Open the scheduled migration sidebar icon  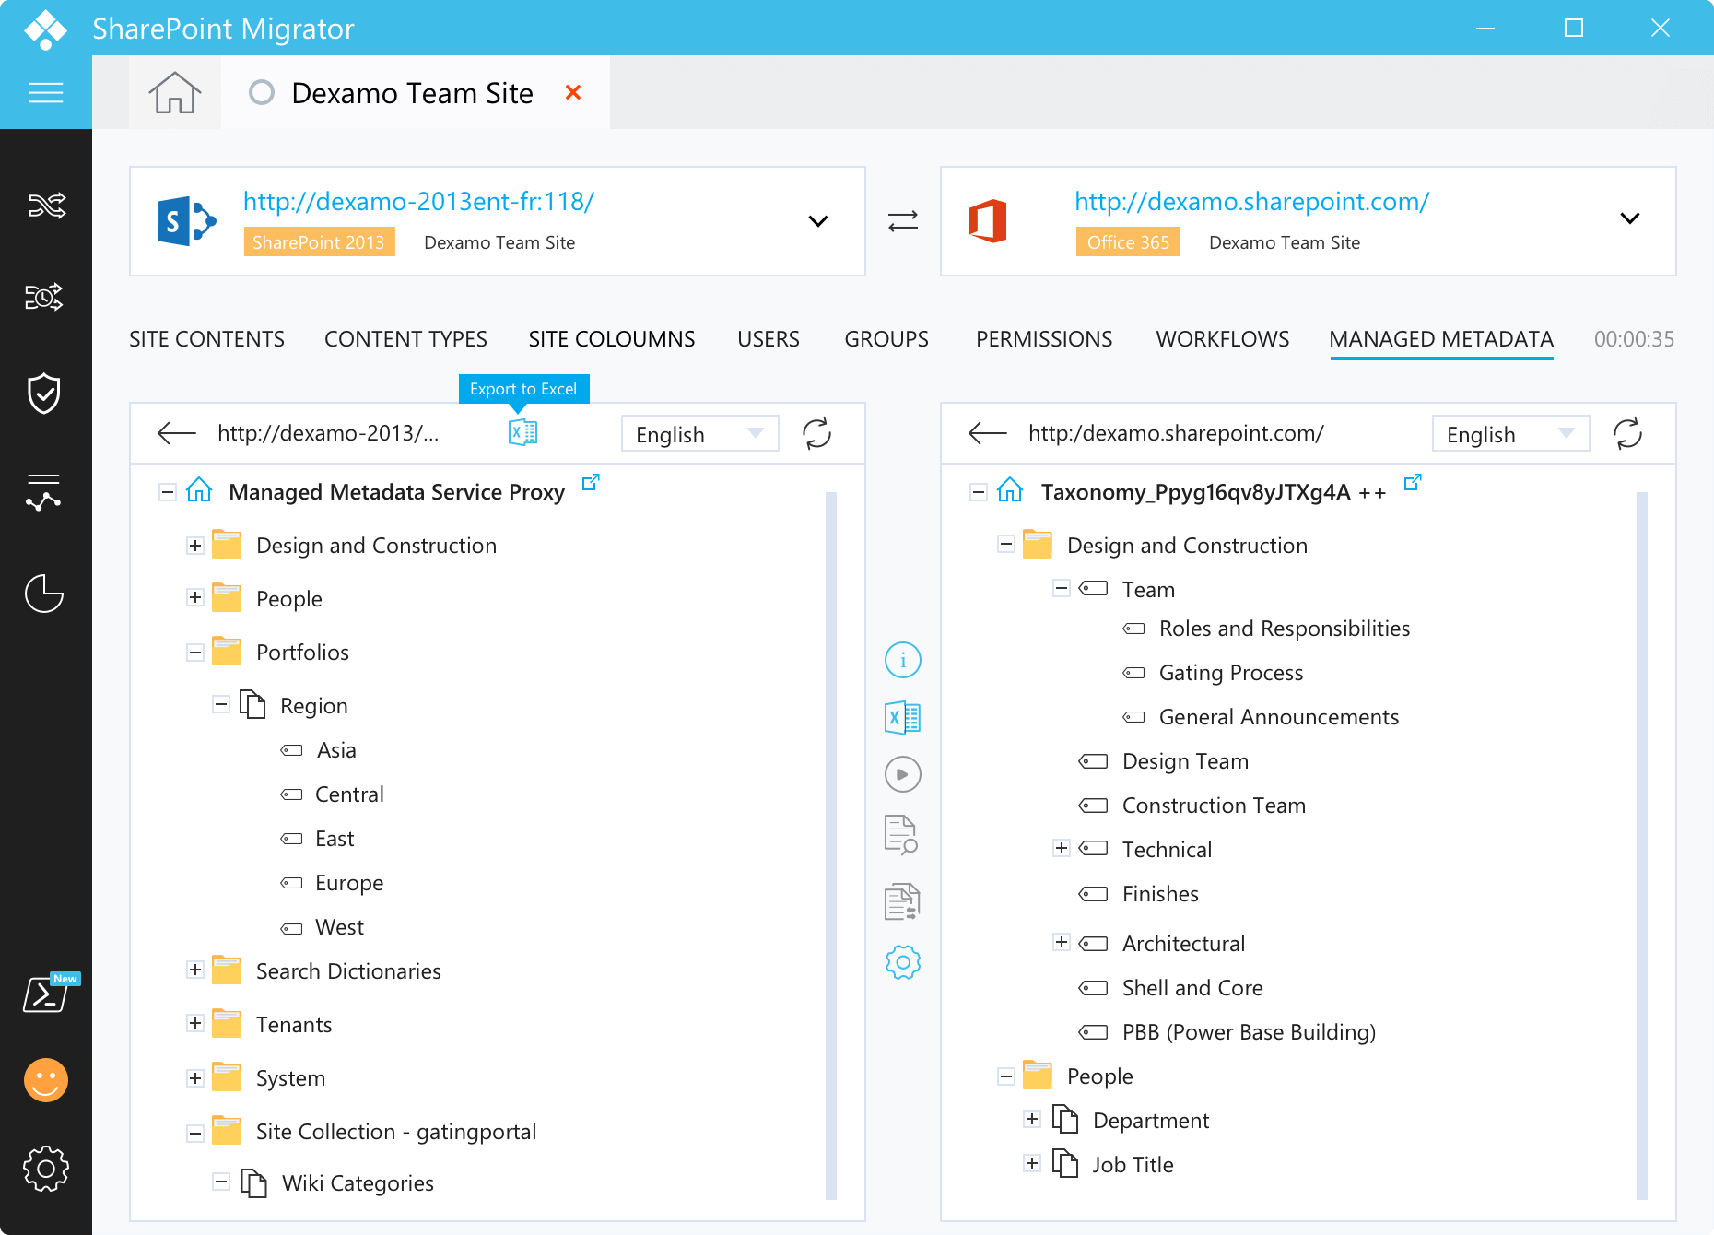(44, 297)
